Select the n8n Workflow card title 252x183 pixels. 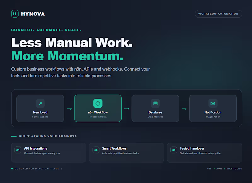click(98, 112)
